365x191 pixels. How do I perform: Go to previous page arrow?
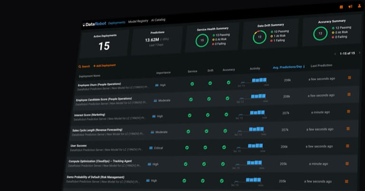[x=335, y=54]
